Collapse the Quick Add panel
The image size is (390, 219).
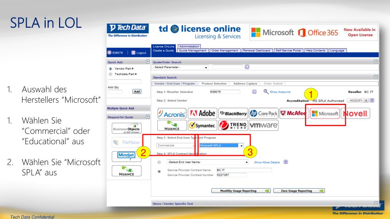point(148,62)
